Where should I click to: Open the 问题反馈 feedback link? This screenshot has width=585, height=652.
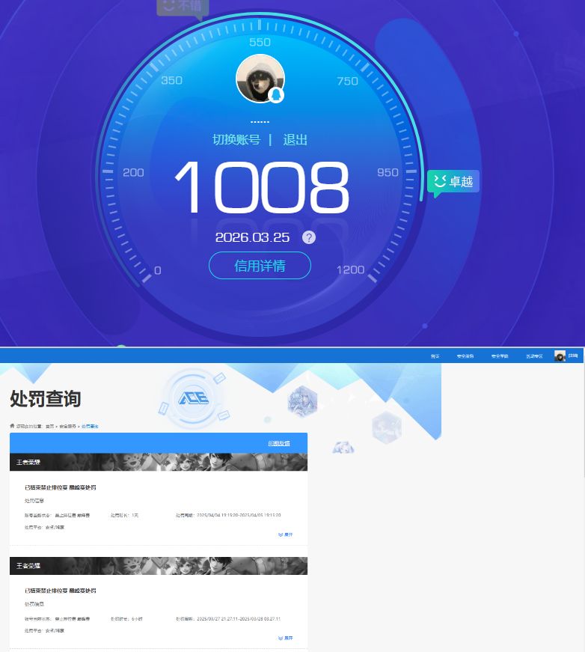click(x=279, y=444)
